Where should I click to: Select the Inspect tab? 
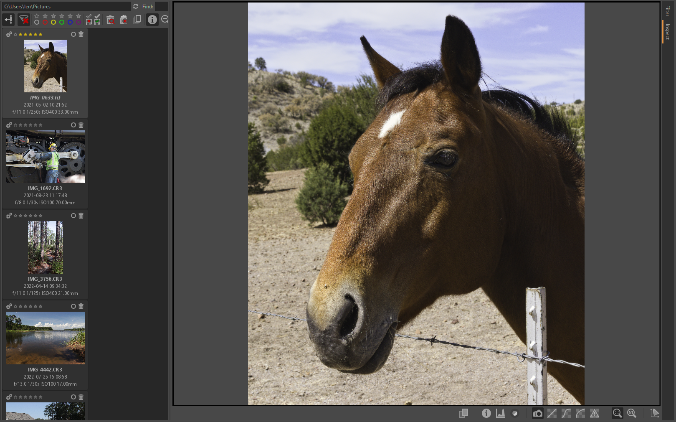[x=668, y=32]
